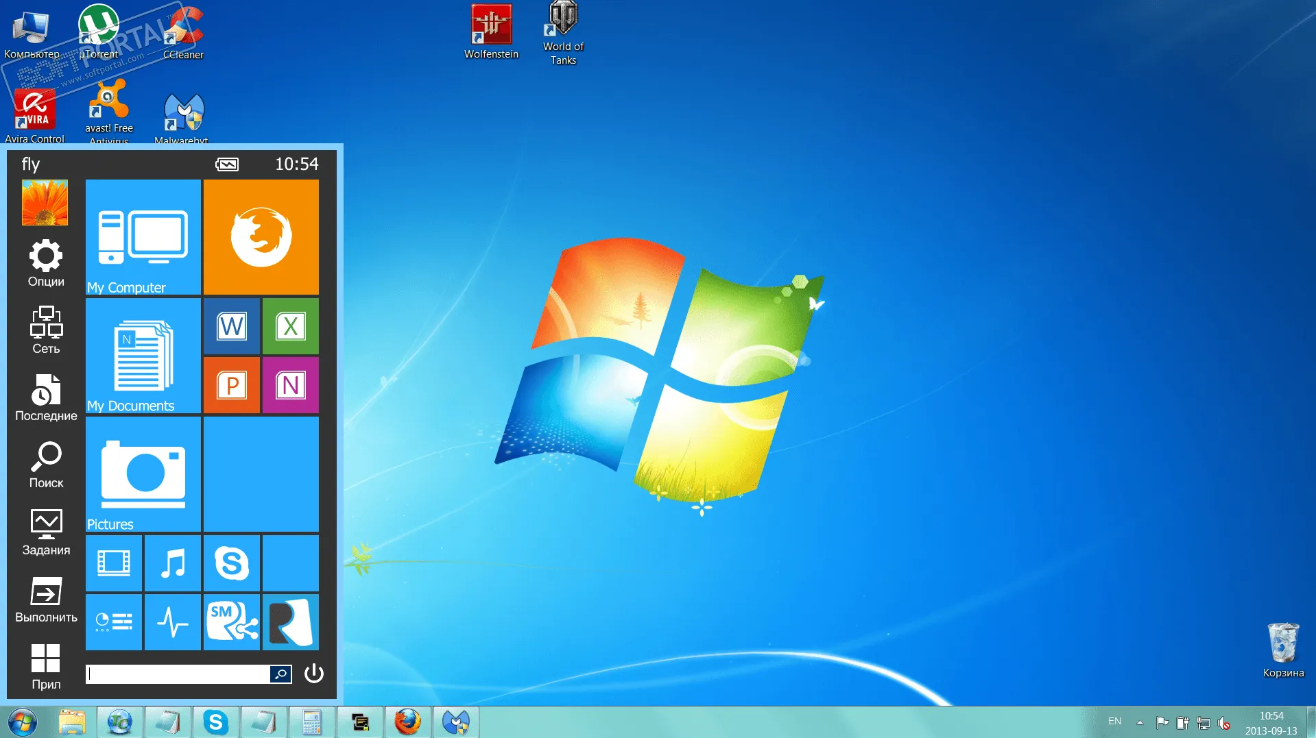Open the Malwarebytes desktop shortcut
Screen dimensions: 1316x738
click(x=182, y=118)
